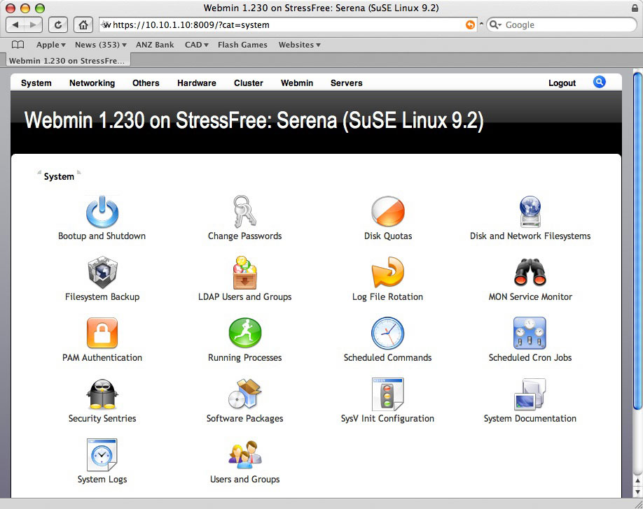The width and height of the screenshot is (643, 509).
Task: Open the LDAP Users and Groups icon
Action: (x=245, y=272)
